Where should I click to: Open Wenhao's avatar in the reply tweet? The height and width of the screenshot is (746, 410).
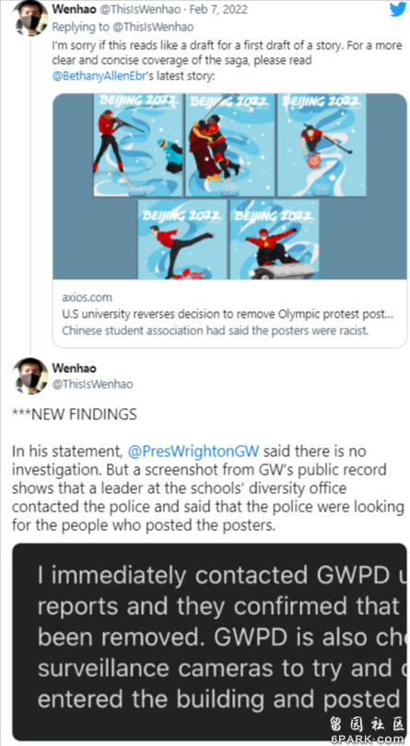[x=30, y=18]
